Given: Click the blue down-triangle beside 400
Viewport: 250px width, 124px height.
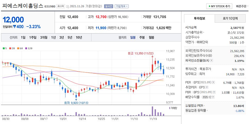Looking at the screenshot, I should point(14,27).
